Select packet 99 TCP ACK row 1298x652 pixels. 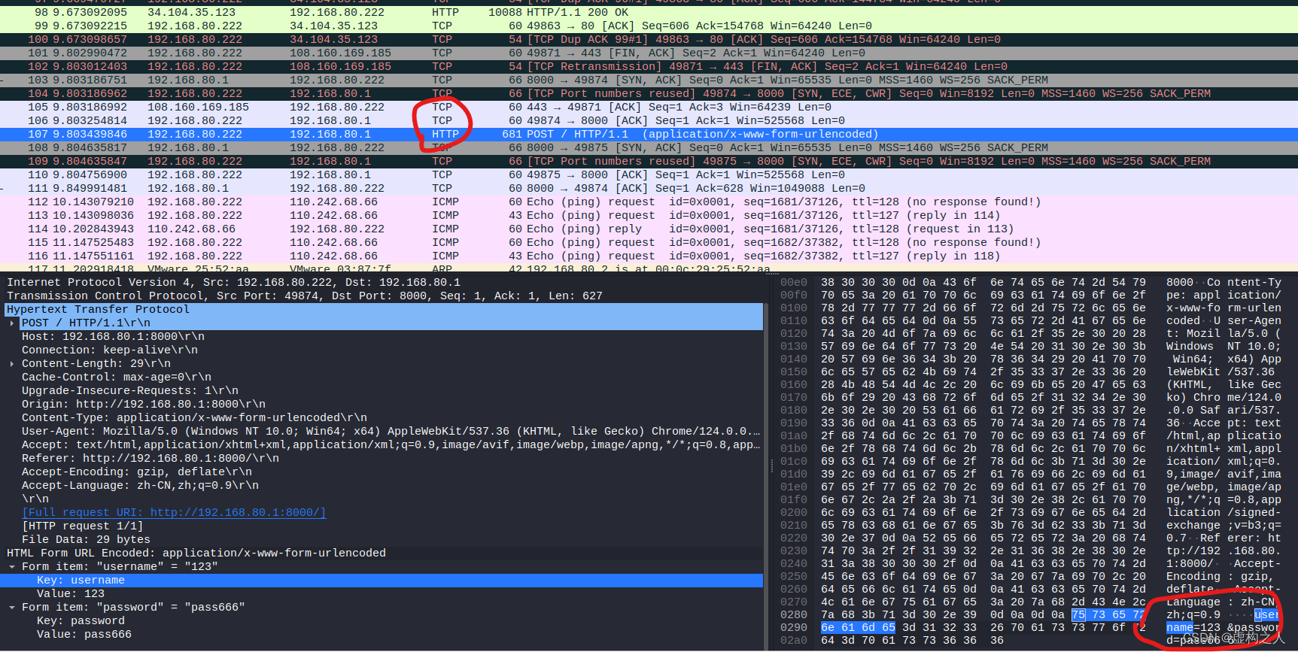[x=649, y=26]
